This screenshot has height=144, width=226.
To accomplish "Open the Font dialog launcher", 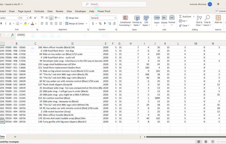I will click(37, 30).
